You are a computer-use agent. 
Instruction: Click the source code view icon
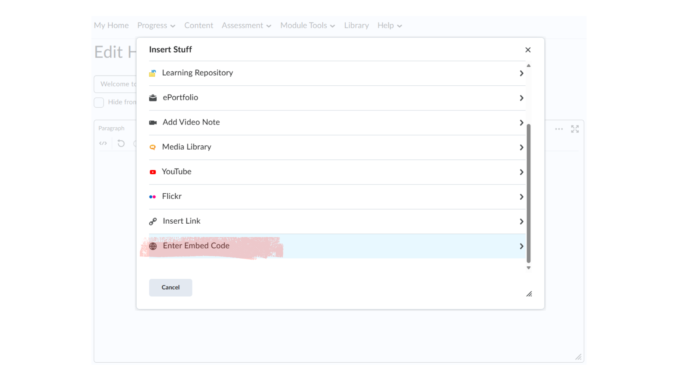[x=103, y=143]
